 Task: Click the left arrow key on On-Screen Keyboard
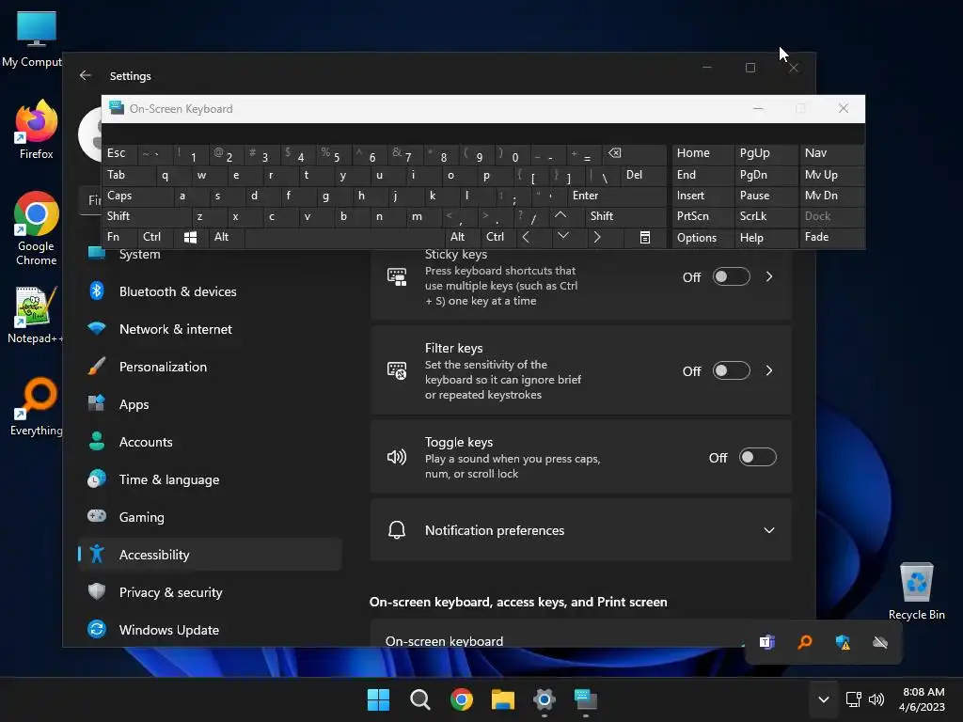click(526, 237)
